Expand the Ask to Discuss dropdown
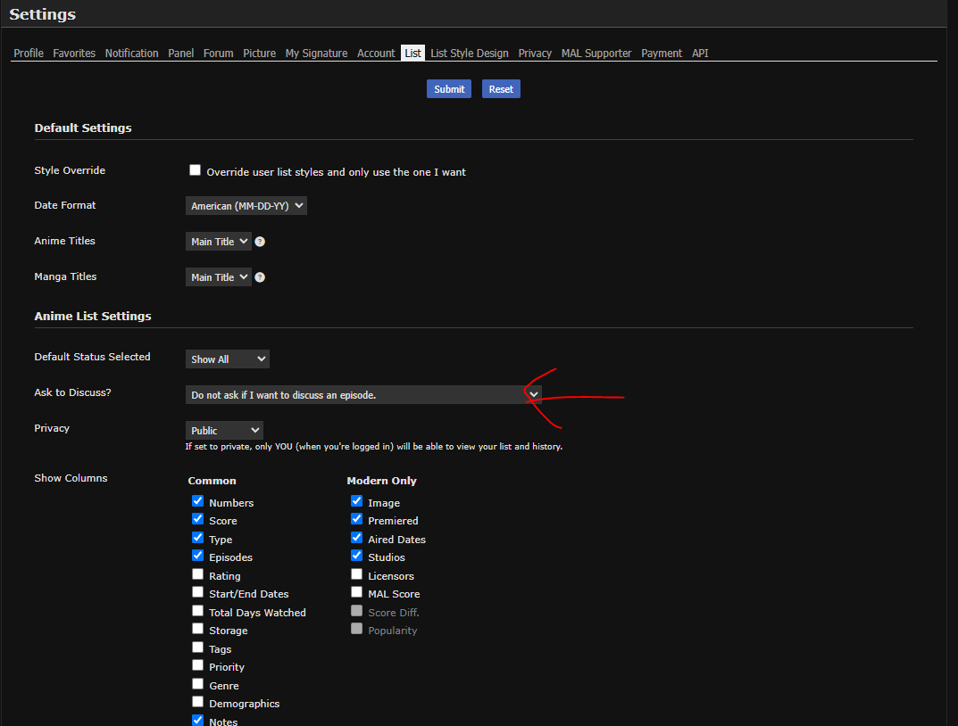958x726 pixels. pyautogui.click(x=362, y=395)
